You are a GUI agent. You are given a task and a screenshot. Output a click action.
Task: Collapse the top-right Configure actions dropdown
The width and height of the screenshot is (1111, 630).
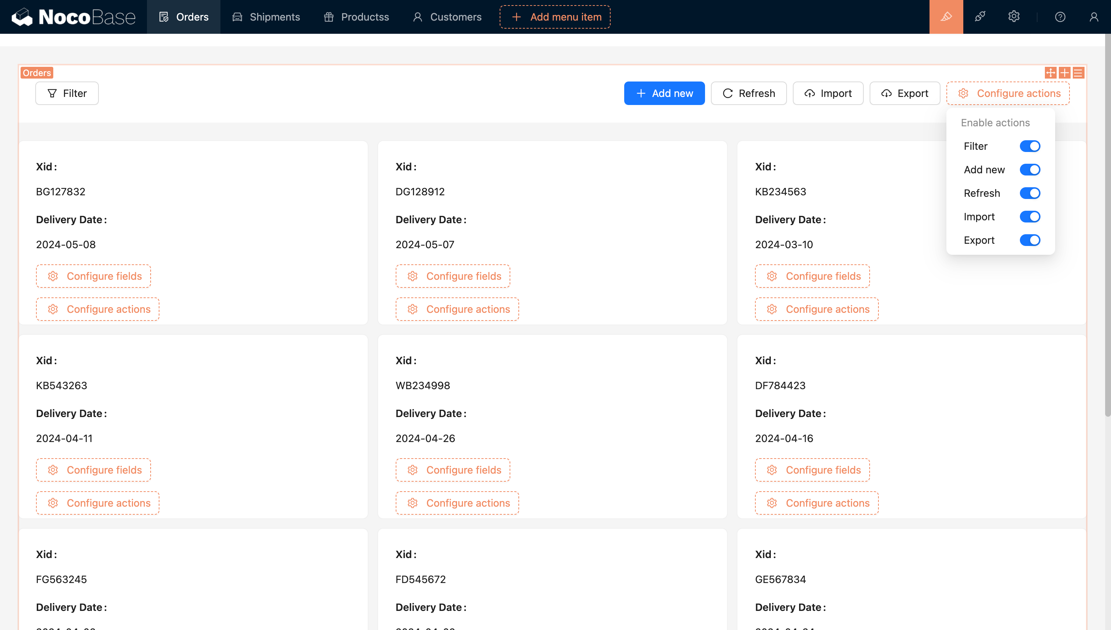[1007, 94]
